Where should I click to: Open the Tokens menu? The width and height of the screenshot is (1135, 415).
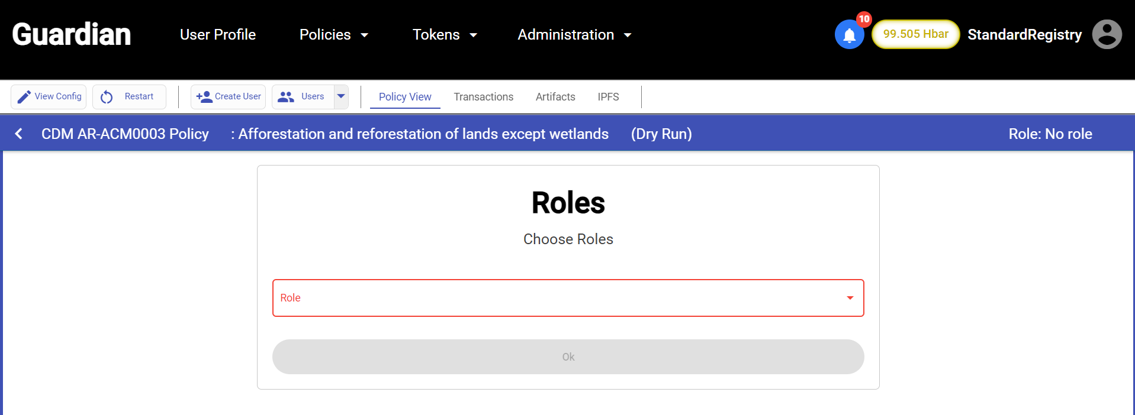445,35
